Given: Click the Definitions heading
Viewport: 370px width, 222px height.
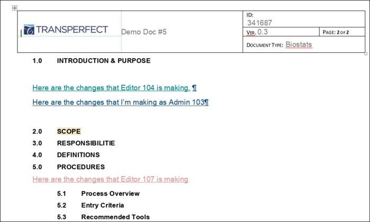Looking at the screenshot, I should pyautogui.click(x=78, y=155).
